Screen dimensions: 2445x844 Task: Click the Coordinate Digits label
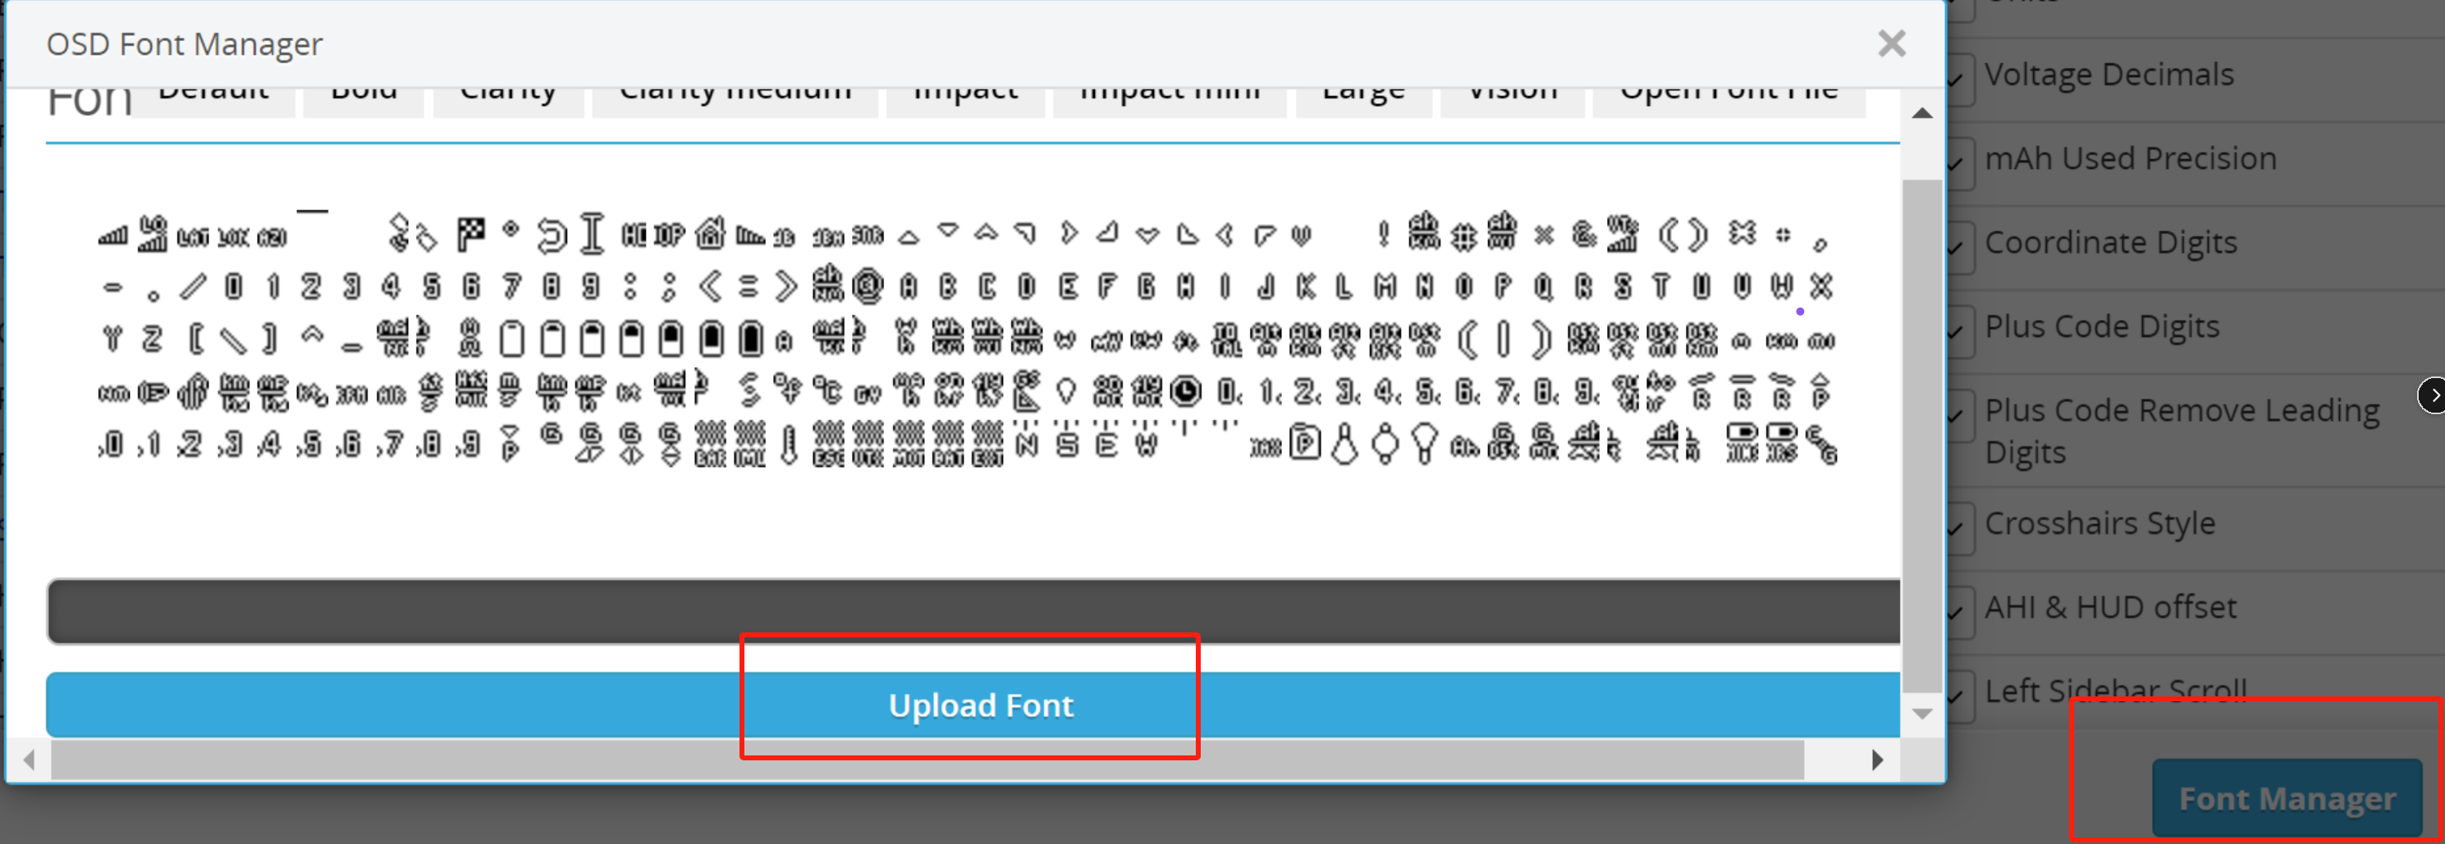(x=2111, y=243)
